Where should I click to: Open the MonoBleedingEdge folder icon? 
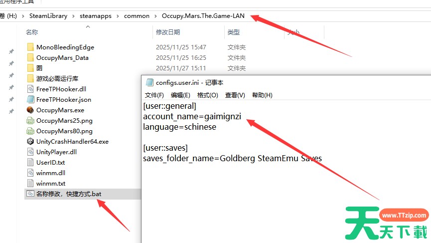click(30, 47)
